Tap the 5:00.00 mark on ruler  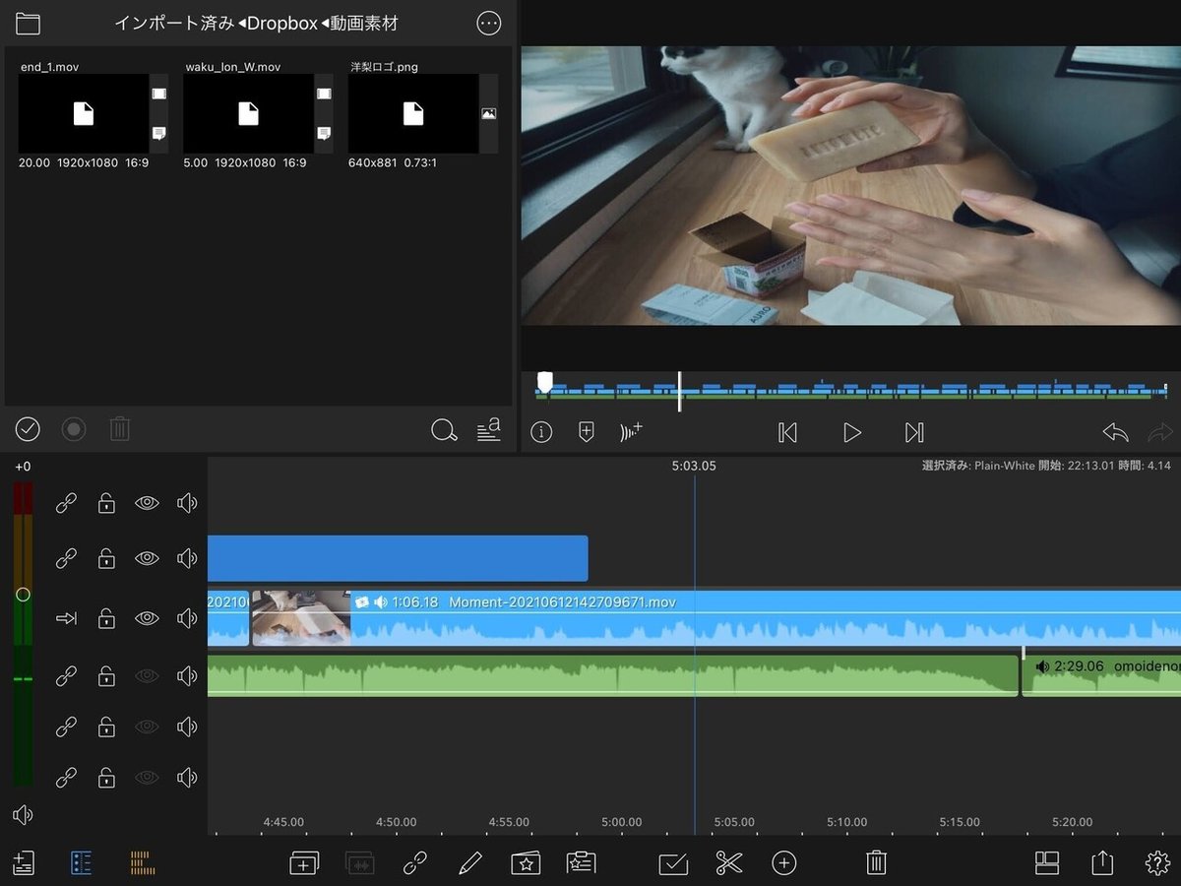tap(622, 822)
